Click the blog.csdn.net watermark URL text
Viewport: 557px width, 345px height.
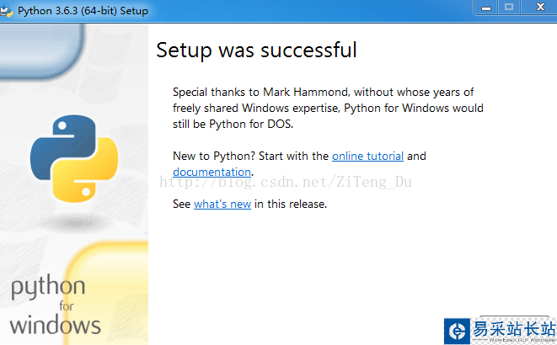click(x=287, y=183)
